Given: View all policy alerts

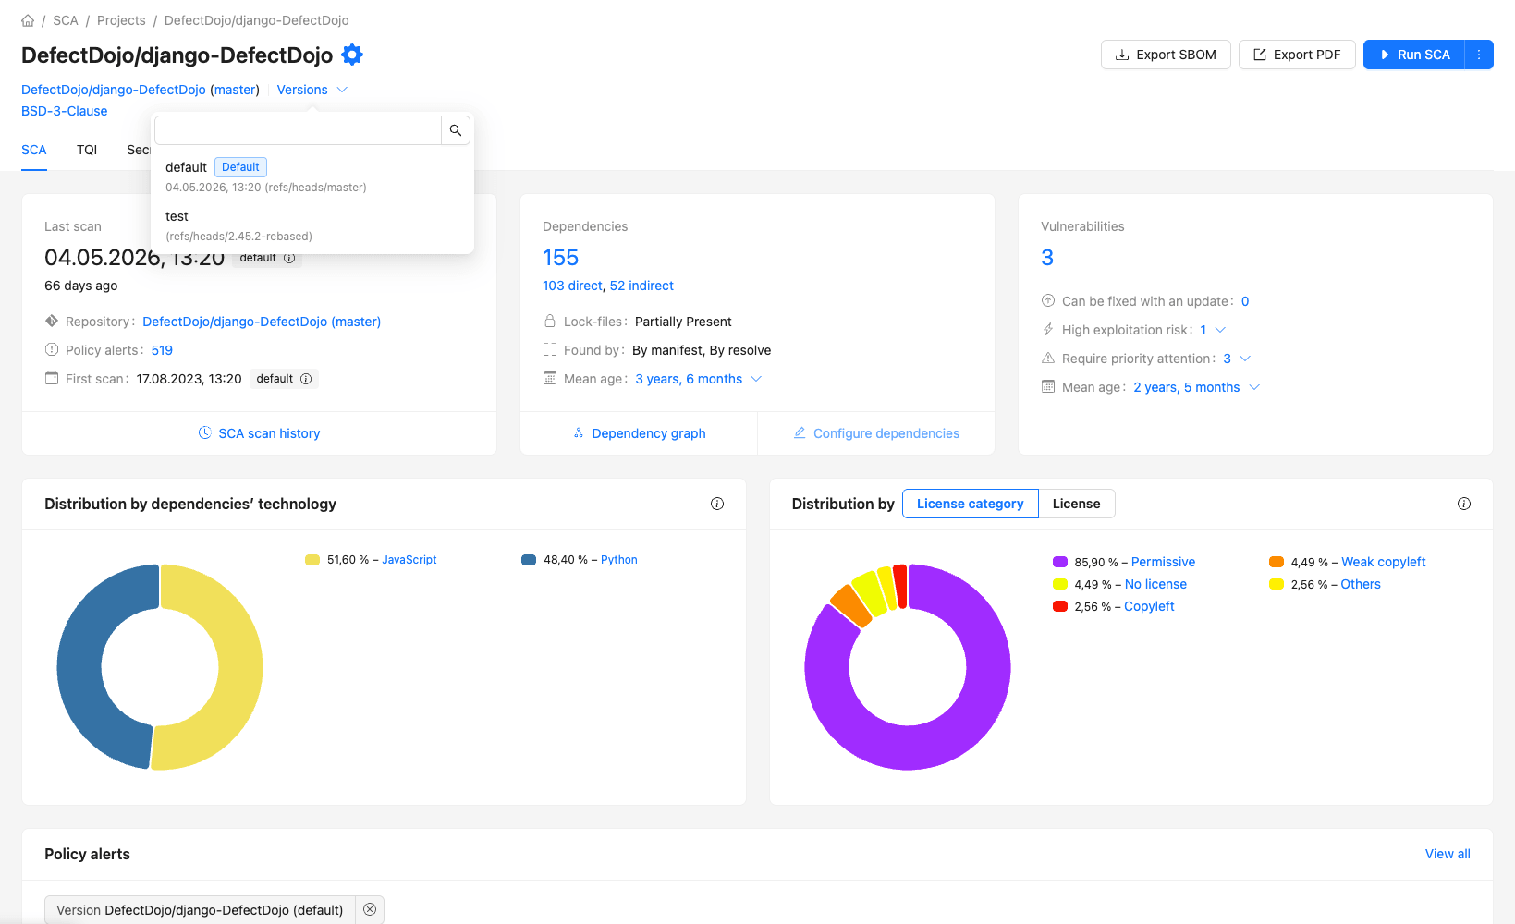Looking at the screenshot, I should click(x=1448, y=854).
